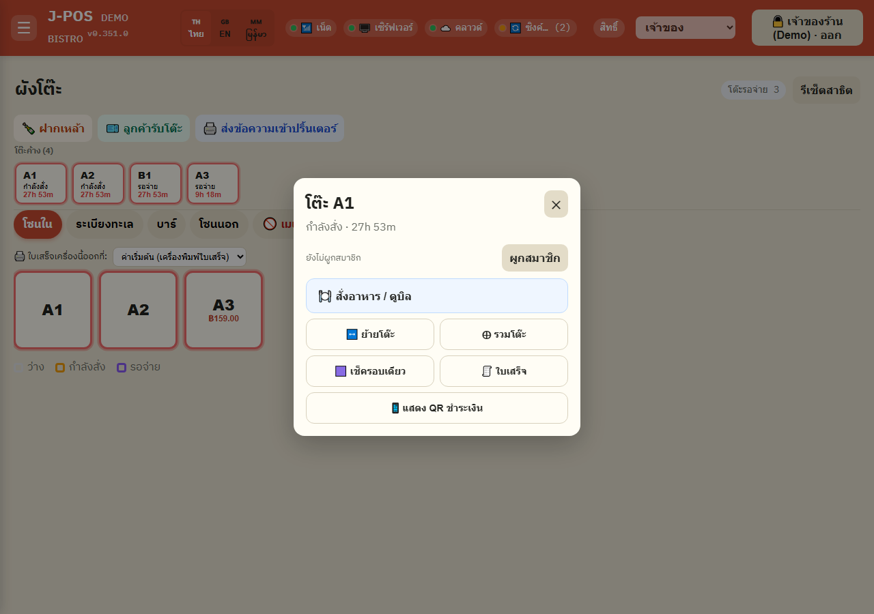Click the เน็ต network status indicator

coord(311,28)
